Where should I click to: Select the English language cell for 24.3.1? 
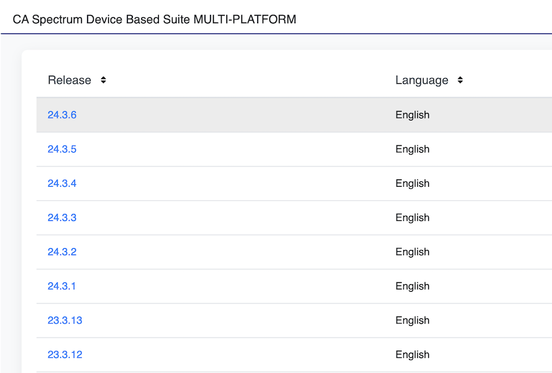[412, 285]
